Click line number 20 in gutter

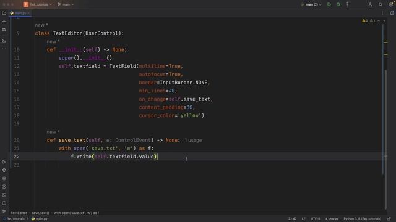click(17, 140)
